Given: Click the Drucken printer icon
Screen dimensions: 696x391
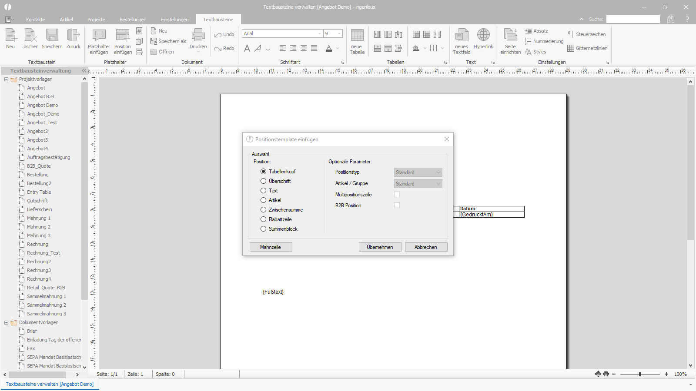Looking at the screenshot, I should pyautogui.click(x=198, y=39).
